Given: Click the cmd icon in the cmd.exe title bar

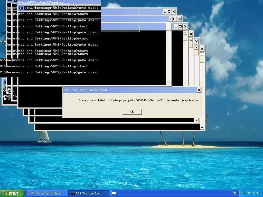Looking at the screenshot, I should (x=21, y=8).
